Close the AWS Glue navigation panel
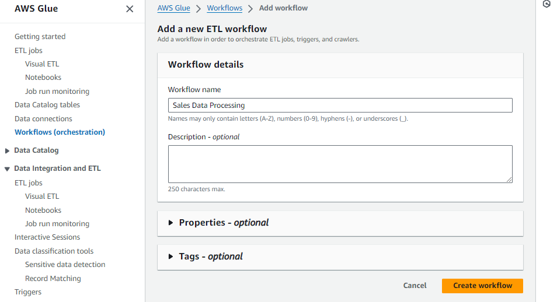Viewport: 557px width, 302px height. [x=130, y=9]
